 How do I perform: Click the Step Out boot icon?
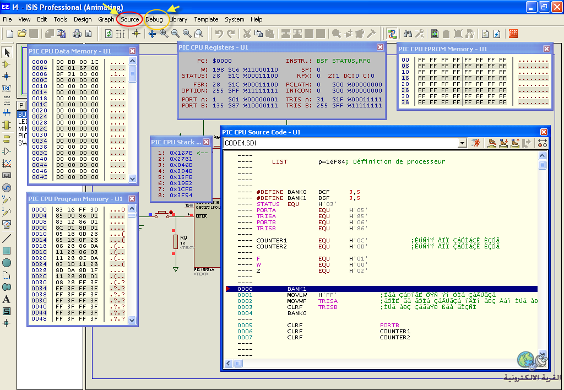515,143
